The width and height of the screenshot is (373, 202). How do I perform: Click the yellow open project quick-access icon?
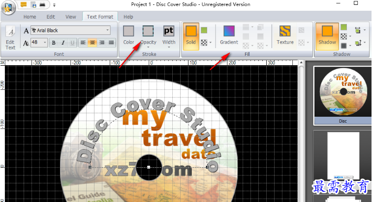click(24, 4)
